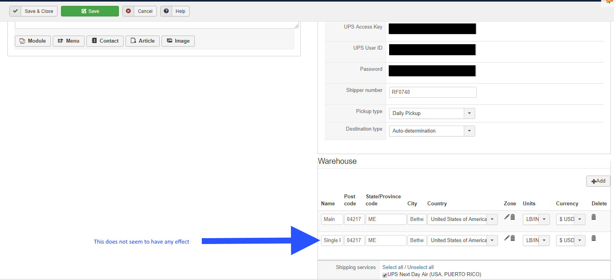Delete the Main warehouse row

click(594, 217)
